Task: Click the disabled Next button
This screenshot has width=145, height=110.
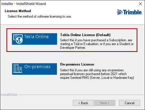Action: coord(105,103)
